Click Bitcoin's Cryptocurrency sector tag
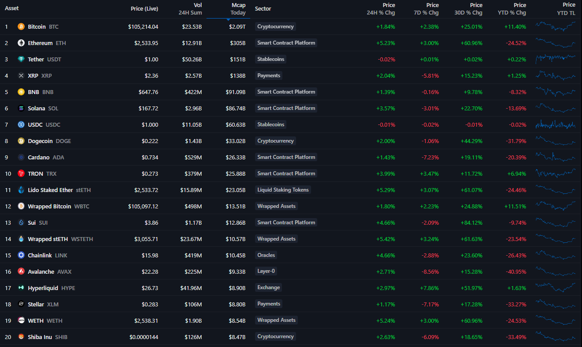 tap(275, 26)
